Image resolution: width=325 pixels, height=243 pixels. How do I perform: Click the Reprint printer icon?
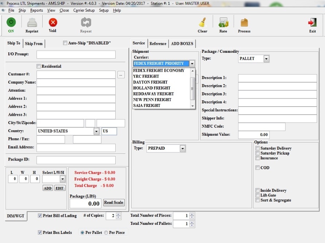pyautogui.click(x=32, y=23)
